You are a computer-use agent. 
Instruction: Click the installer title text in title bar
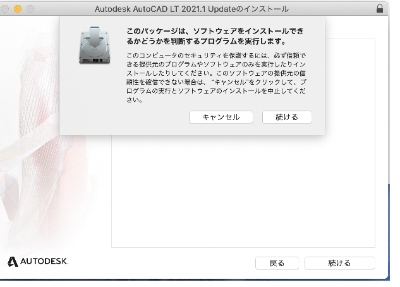tap(191, 9)
